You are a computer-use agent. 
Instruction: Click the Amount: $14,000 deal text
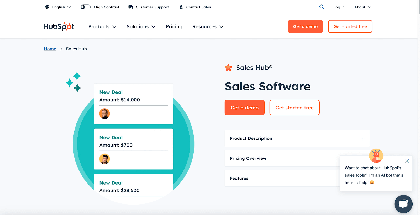pyautogui.click(x=119, y=100)
